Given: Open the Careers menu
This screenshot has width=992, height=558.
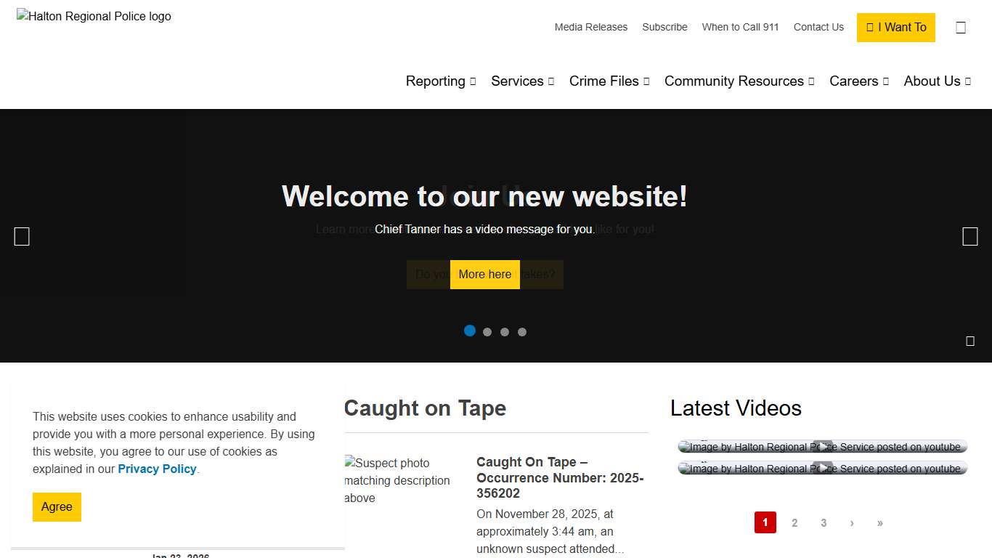Looking at the screenshot, I should [858, 81].
